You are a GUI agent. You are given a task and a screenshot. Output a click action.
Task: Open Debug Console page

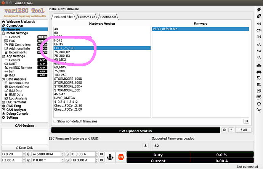[17, 114]
